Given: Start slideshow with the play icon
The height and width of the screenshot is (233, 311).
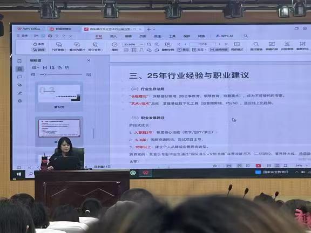Looking at the screenshot, I should coord(114,45).
